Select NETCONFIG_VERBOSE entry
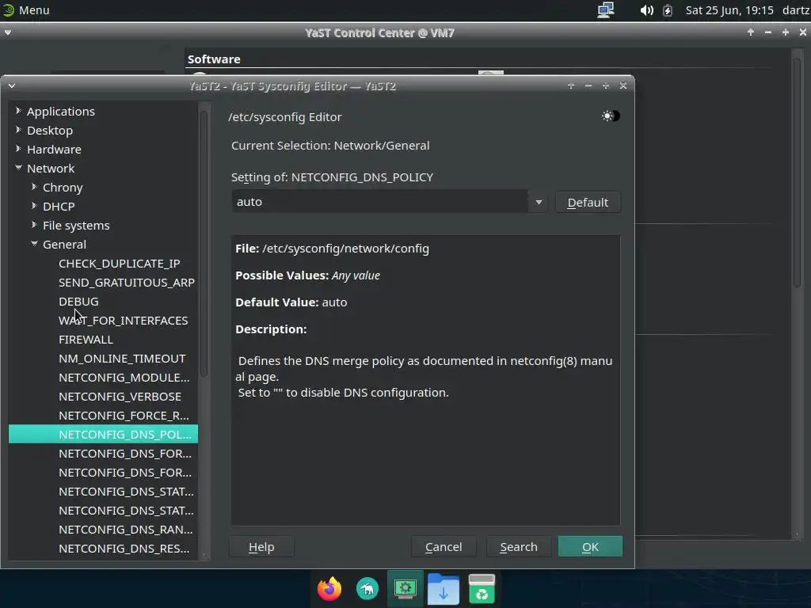811x608 pixels. tap(120, 397)
